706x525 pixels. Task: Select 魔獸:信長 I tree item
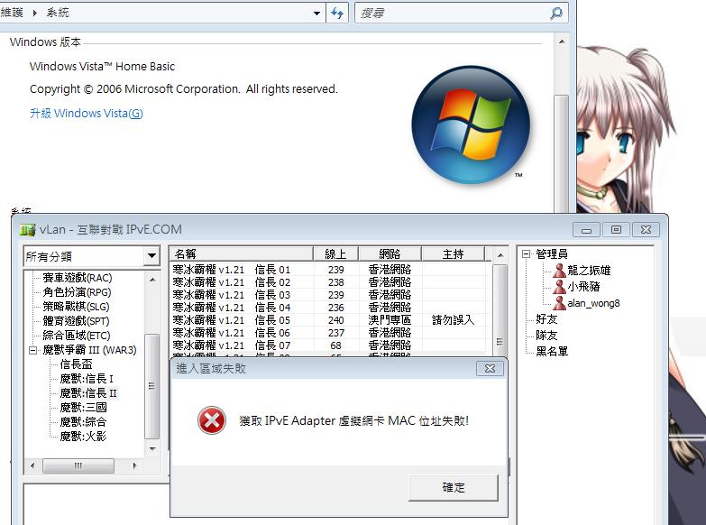(87, 379)
